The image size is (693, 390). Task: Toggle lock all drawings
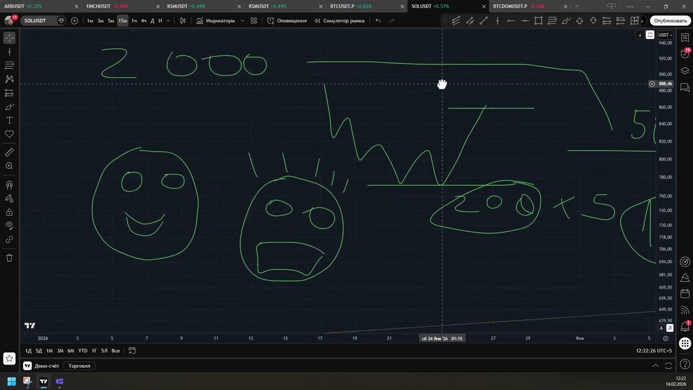point(9,212)
